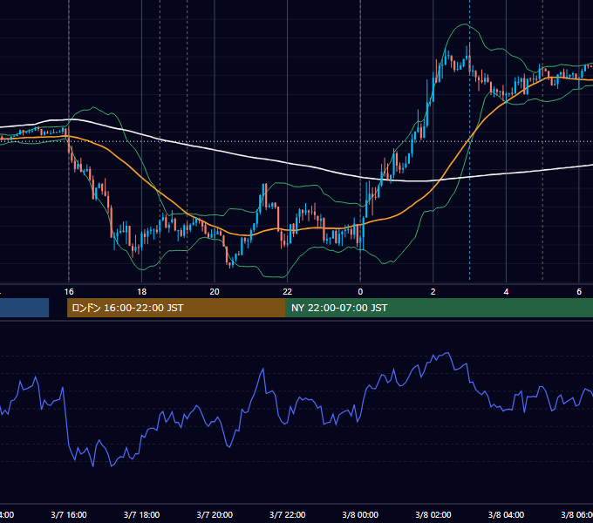Image resolution: width=593 pixels, height=523 pixels.
Task: Click the hour label 22 on upper axis
Action: coord(288,292)
